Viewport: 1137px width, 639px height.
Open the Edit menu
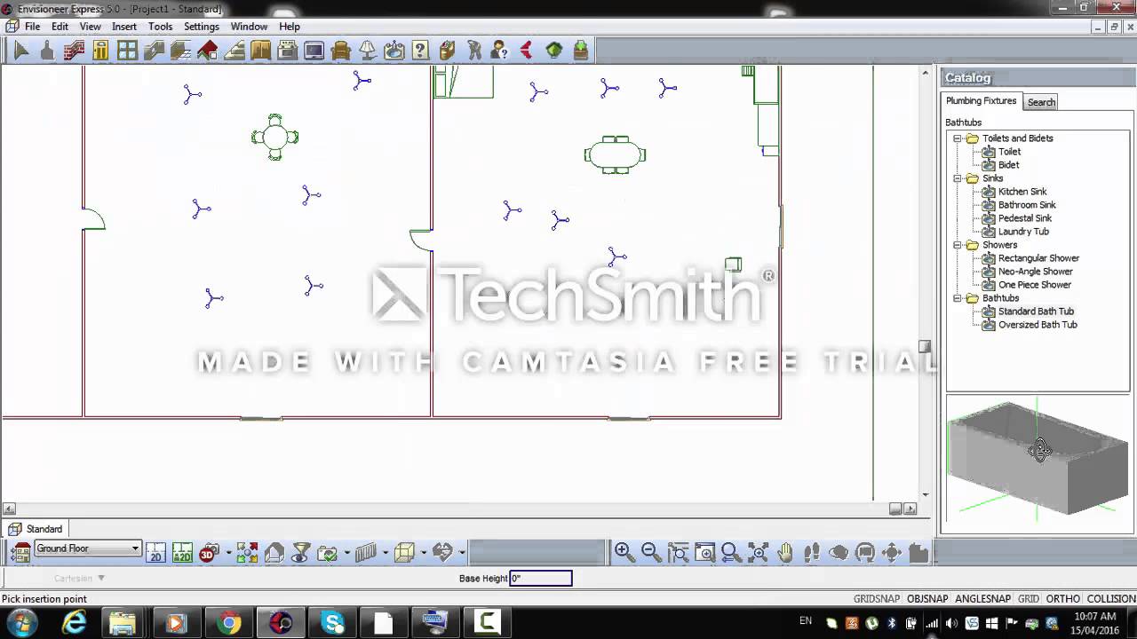(x=60, y=27)
